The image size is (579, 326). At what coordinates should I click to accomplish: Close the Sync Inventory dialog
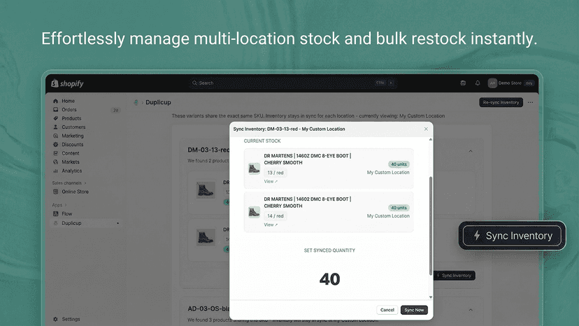pos(426,129)
